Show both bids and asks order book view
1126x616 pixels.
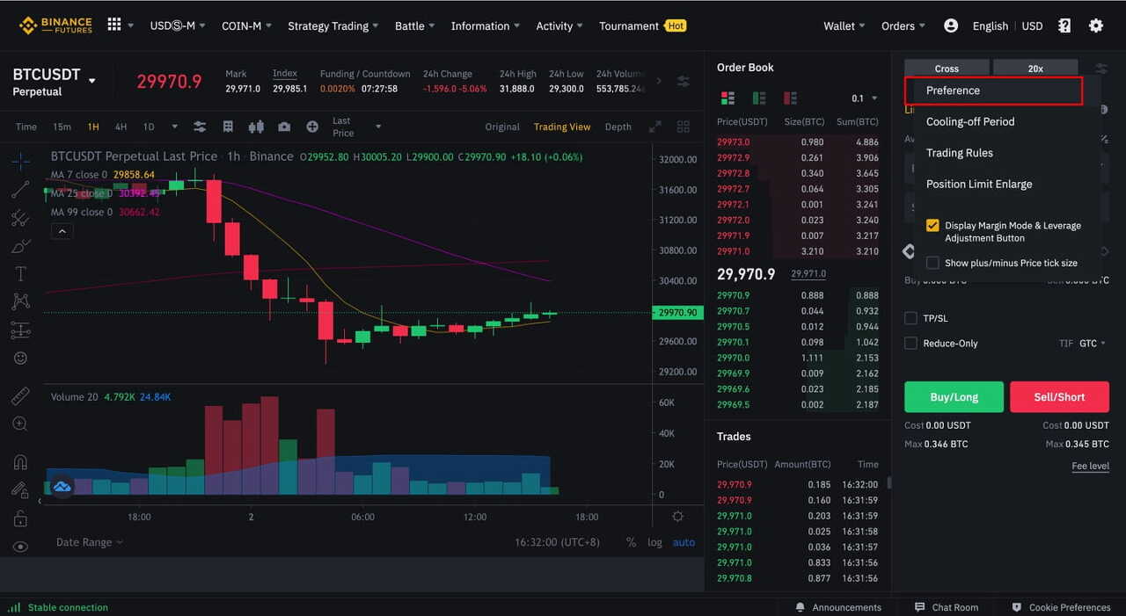coord(728,98)
